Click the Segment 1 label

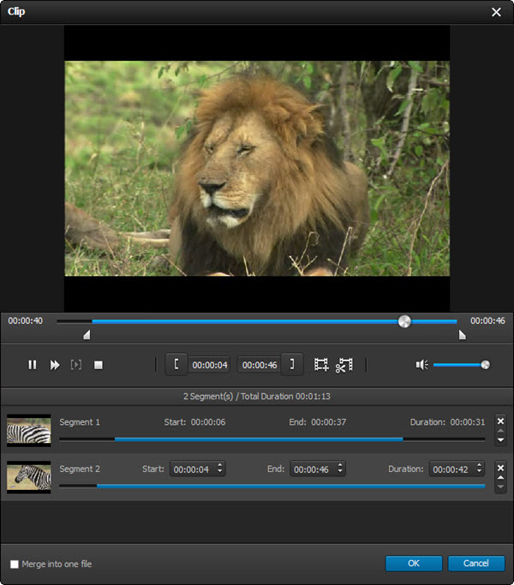click(x=80, y=422)
